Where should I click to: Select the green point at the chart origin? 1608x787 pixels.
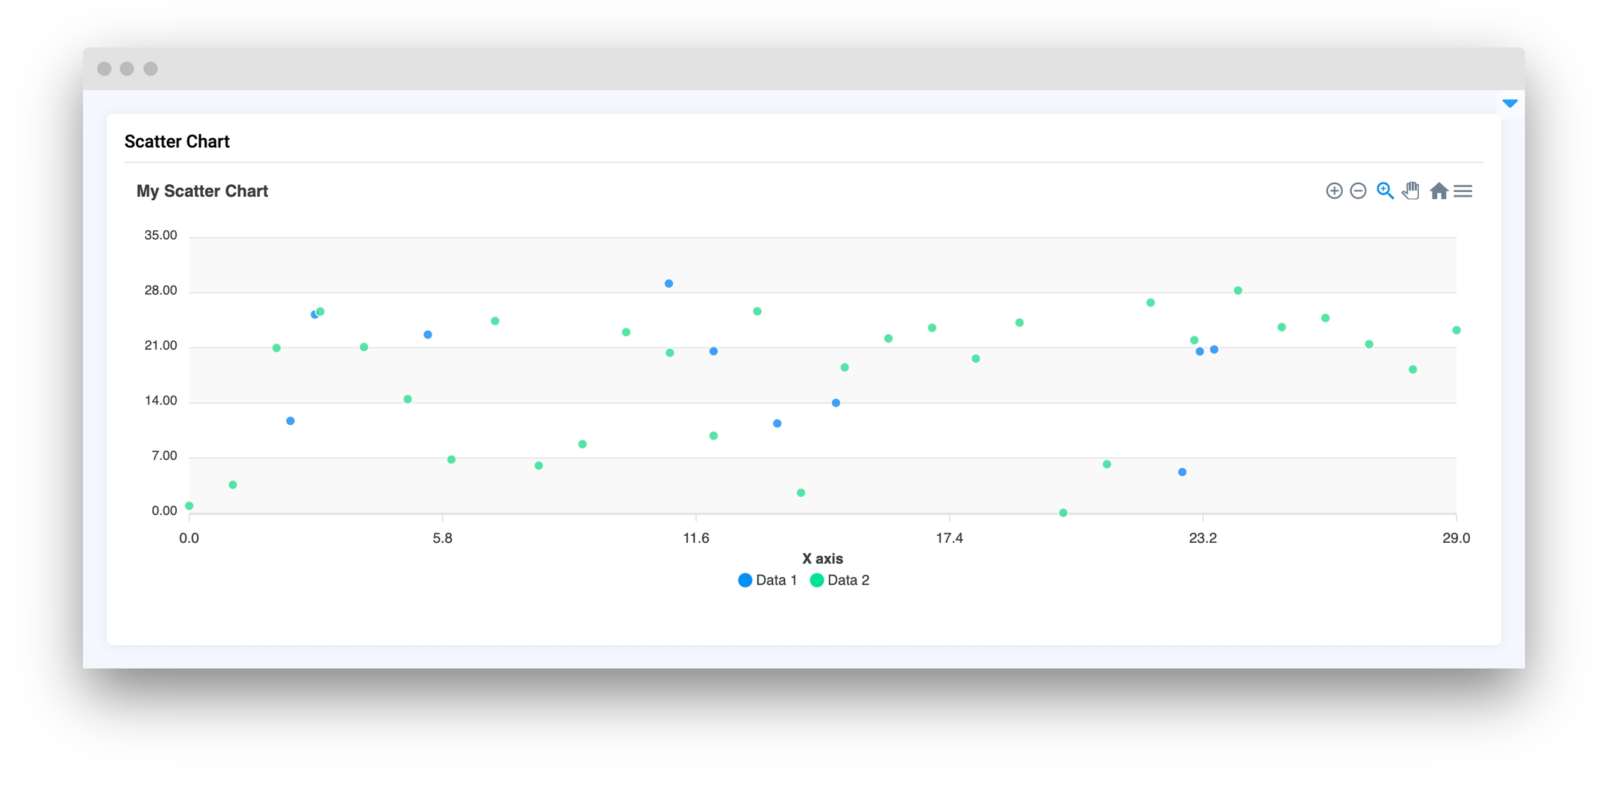click(x=189, y=506)
